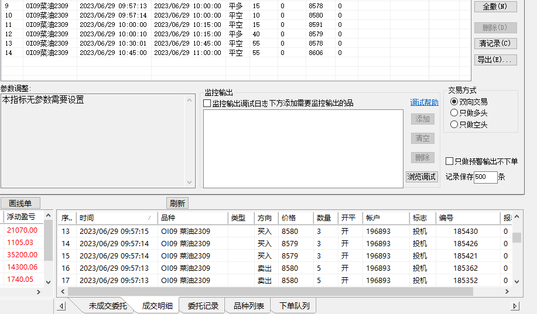Image resolution: width=537 pixels, height=314 pixels.
Task: Click 导出(E)... export button
Action: (x=495, y=60)
